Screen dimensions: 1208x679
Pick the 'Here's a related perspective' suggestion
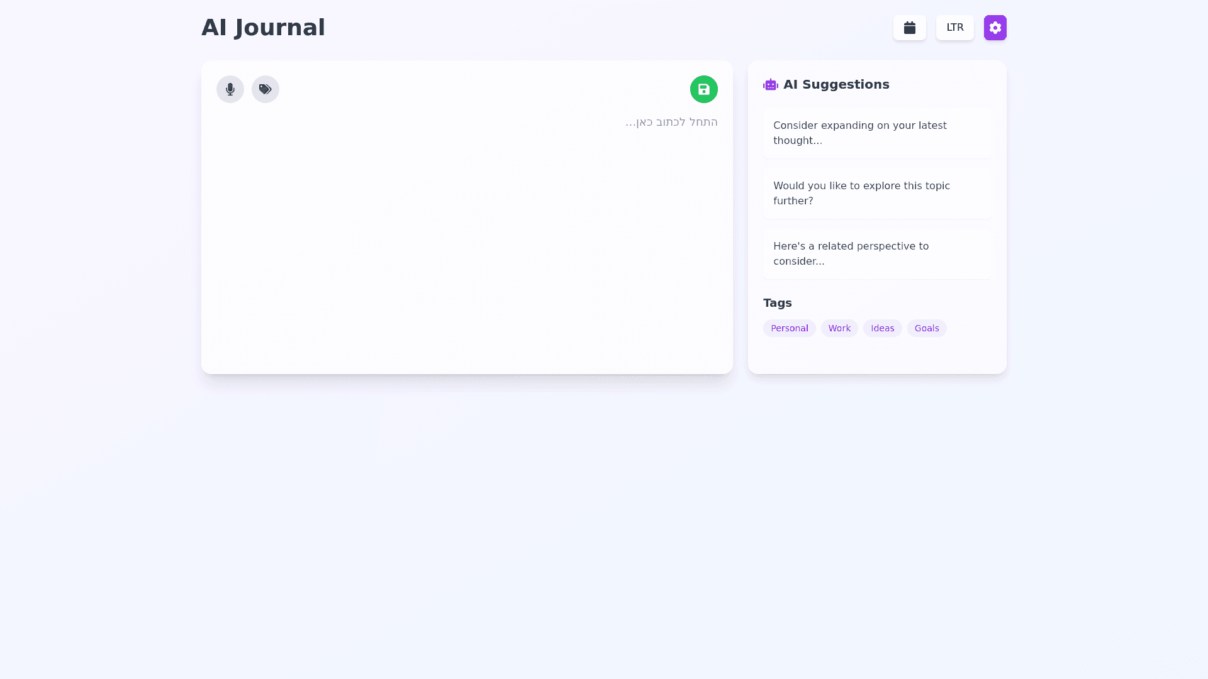point(876,253)
